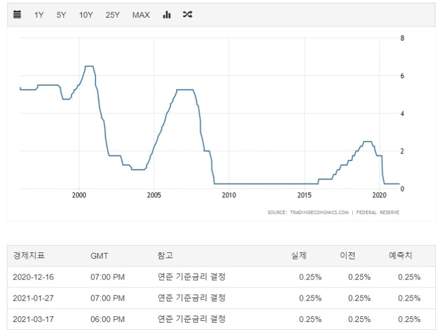The height and width of the screenshot is (330, 445).
Task: Click forecast 0.25% in 2021-03-17 row
Action: coord(409,319)
